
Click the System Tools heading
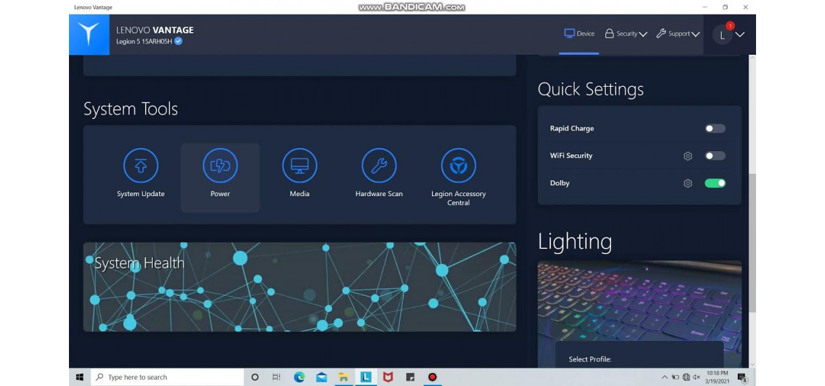(131, 109)
